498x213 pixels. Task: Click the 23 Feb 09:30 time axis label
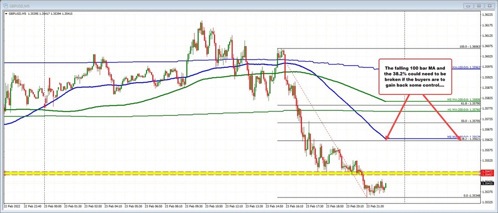point(195,206)
